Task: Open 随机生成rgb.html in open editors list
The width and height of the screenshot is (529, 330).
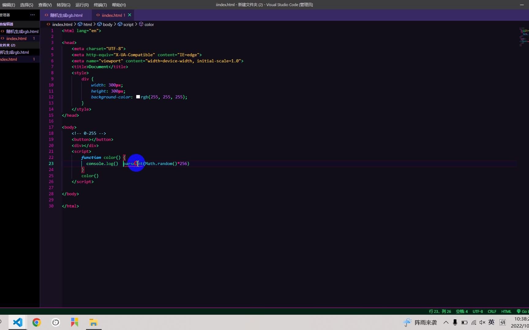Action: pos(20,31)
